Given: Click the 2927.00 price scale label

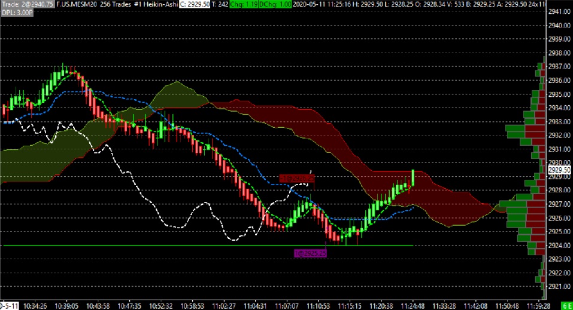Looking at the screenshot, I should point(559,204).
